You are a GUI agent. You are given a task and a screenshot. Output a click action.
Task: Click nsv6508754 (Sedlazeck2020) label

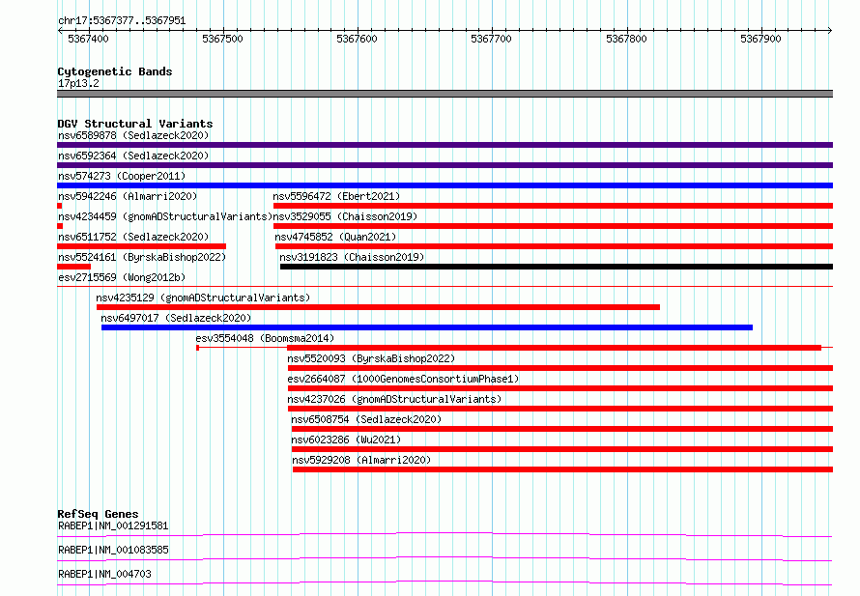coord(366,419)
